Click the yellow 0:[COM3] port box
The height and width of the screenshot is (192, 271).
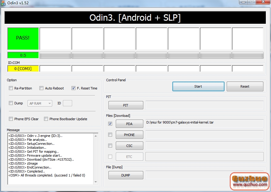tap(23, 68)
